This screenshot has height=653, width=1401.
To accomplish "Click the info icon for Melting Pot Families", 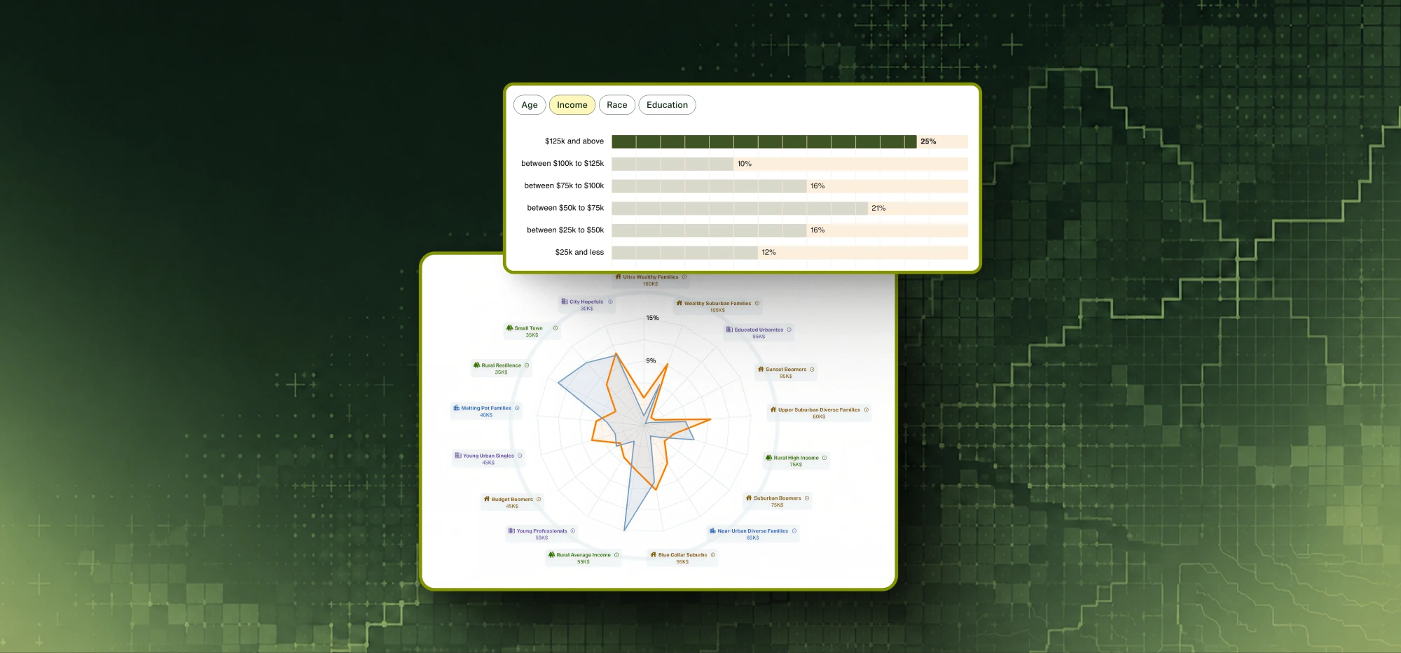I will (517, 408).
